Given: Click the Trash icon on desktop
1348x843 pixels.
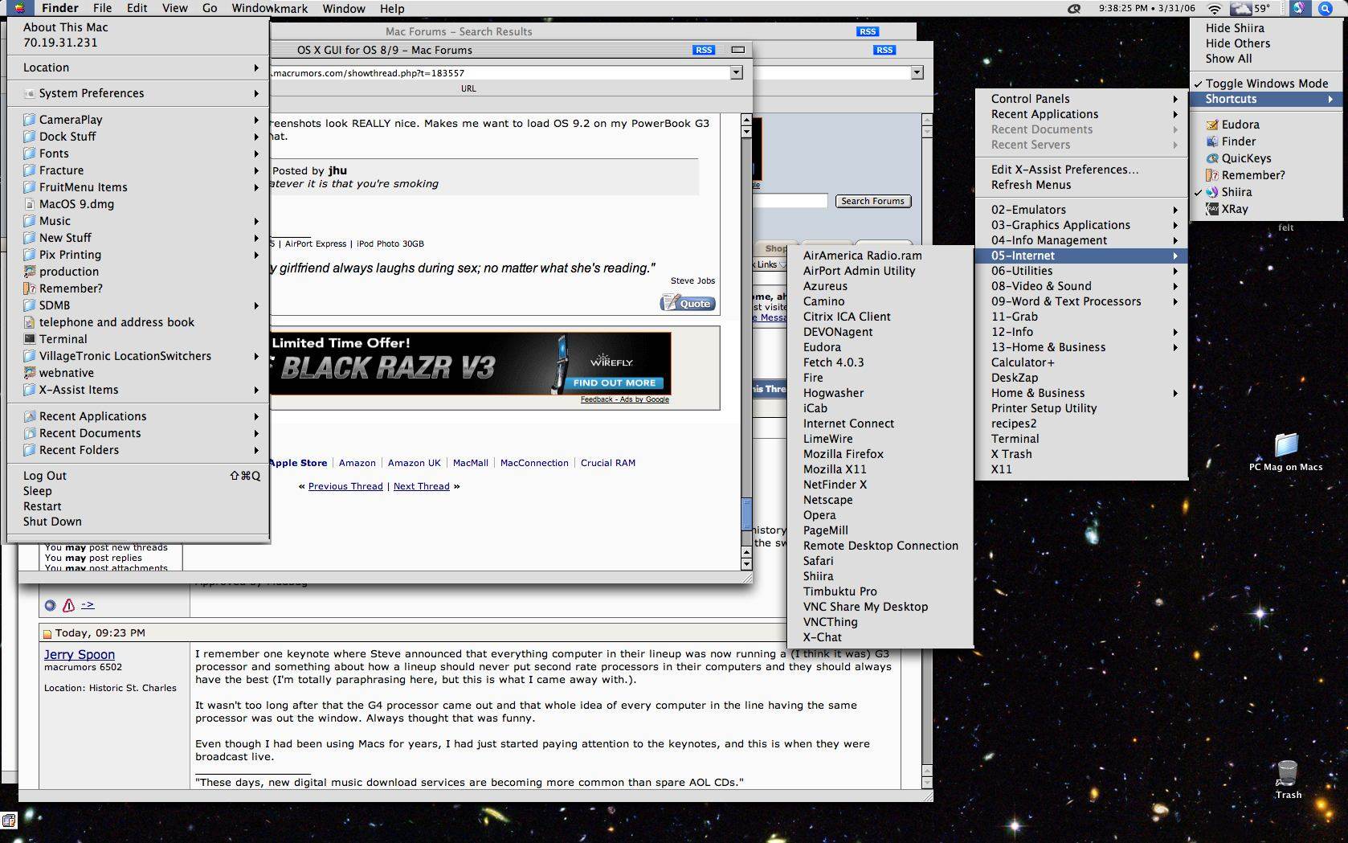Looking at the screenshot, I should tap(1287, 774).
